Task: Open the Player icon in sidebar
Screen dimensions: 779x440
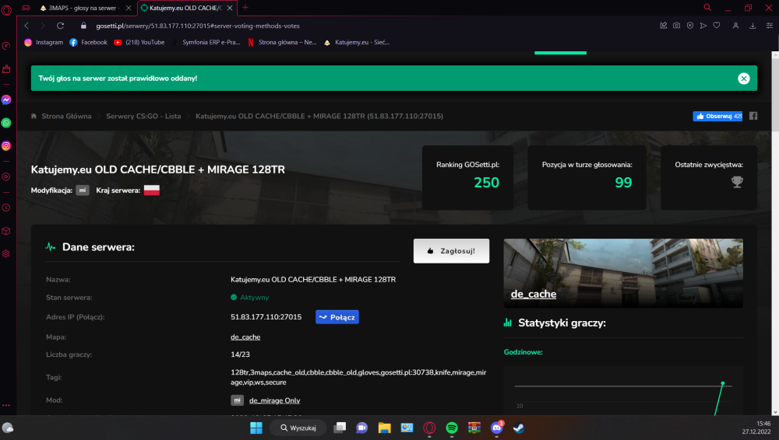Action: [x=6, y=176]
